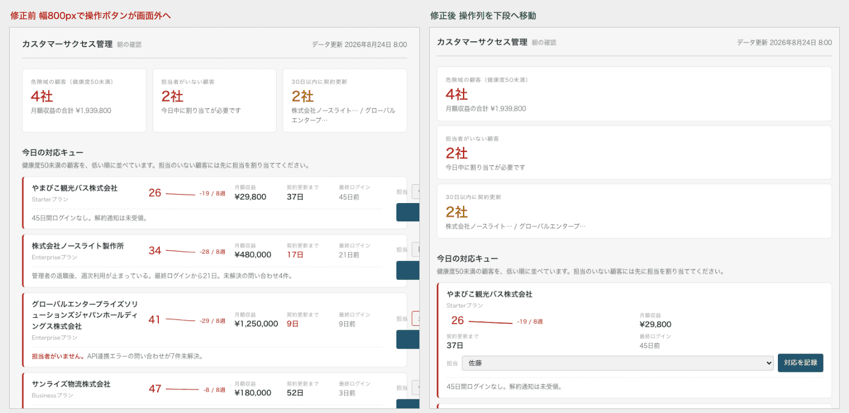Select やまびこ観光バス株式会社 in the 修正前 queue
The image size is (849, 413).
75,188
